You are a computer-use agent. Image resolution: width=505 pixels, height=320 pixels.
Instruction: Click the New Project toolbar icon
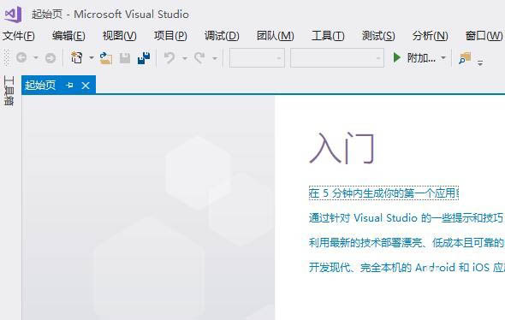[x=77, y=57]
